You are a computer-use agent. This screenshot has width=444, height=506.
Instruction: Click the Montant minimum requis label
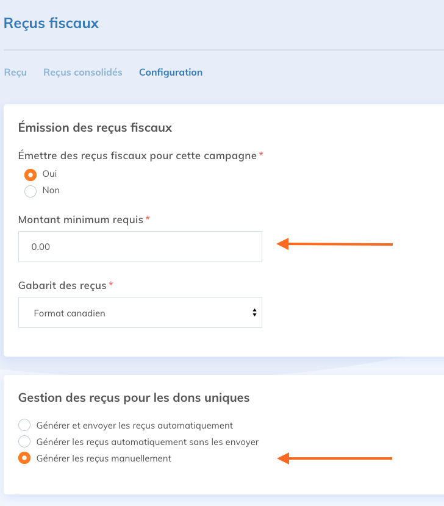(x=81, y=219)
